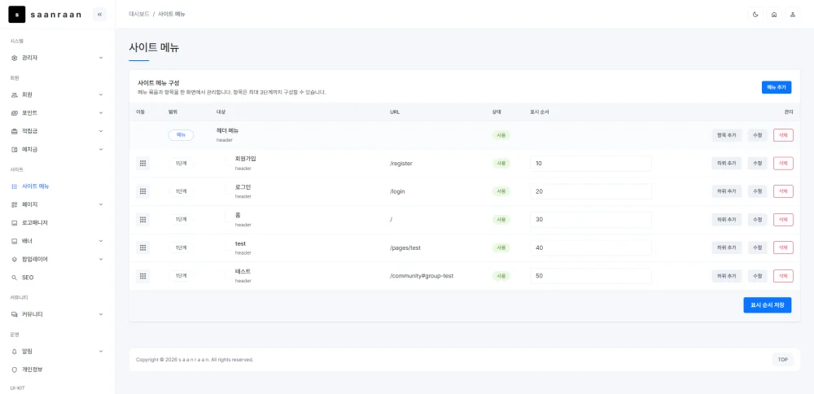Click 수정 for 로그인 row
814x394 pixels.
point(757,191)
